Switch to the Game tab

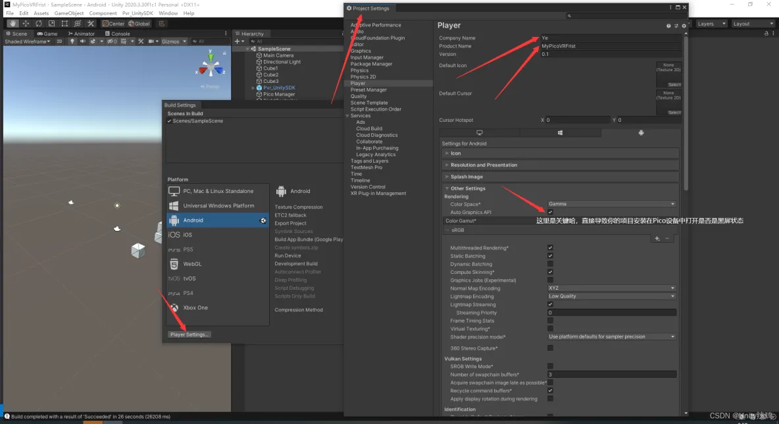[47, 34]
